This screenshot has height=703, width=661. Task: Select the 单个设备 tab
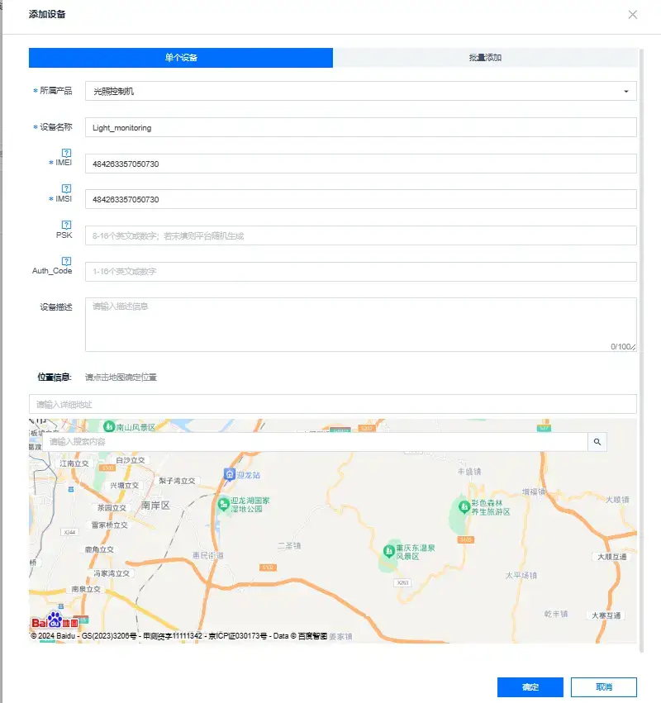[x=180, y=57]
